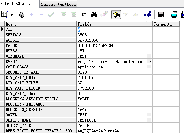The height and width of the screenshot is (138, 184).
Task: Select the ROW_WAIT_FILE# value 39
Action: point(80,83)
